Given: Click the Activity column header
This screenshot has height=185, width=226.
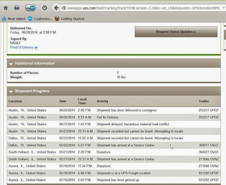Looking at the screenshot, I should click(x=102, y=101).
